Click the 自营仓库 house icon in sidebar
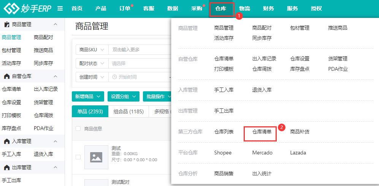The width and height of the screenshot is (379, 186). pos(7,76)
